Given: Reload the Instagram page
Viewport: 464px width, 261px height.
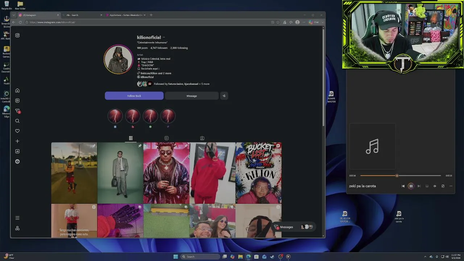Looking at the screenshot, I should click(x=20, y=22).
